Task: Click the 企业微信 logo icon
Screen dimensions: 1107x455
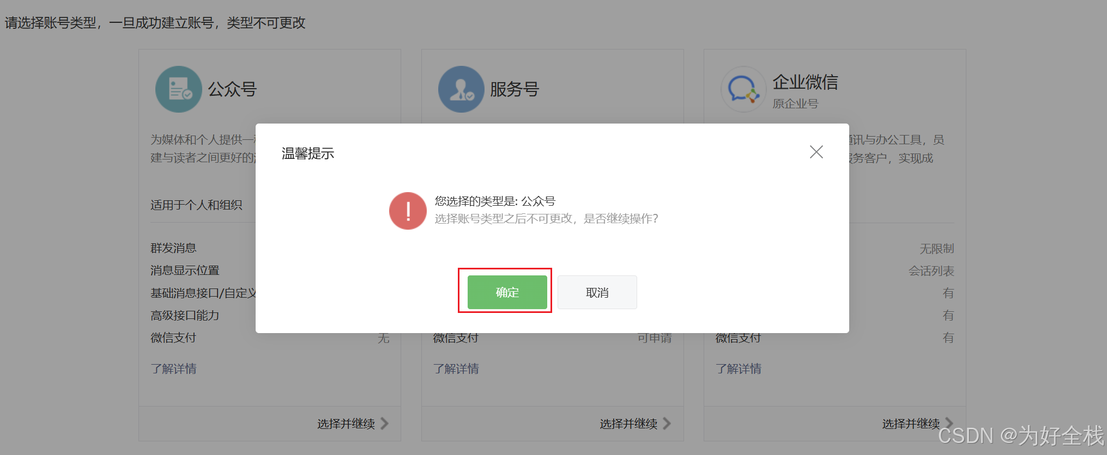Action: (743, 89)
